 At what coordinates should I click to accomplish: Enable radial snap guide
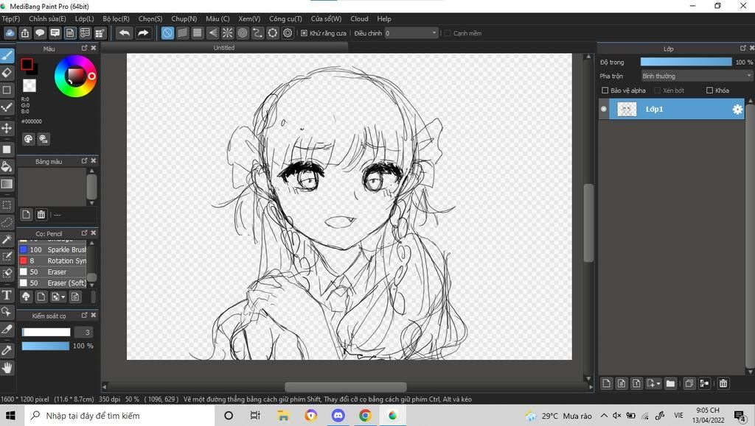coord(227,32)
